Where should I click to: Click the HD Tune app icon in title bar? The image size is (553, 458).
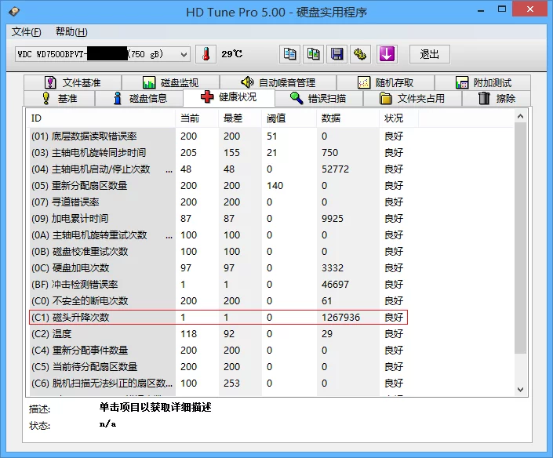pos(14,12)
